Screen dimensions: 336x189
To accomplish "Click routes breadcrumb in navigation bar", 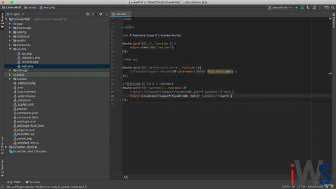I will 30,8.
